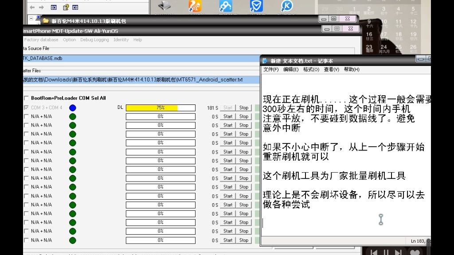The width and height of the screenshot is (454, 255).
Task: Click the Notepad icon in 新建 文本文档.txt title bar
Action: [265, 61]
